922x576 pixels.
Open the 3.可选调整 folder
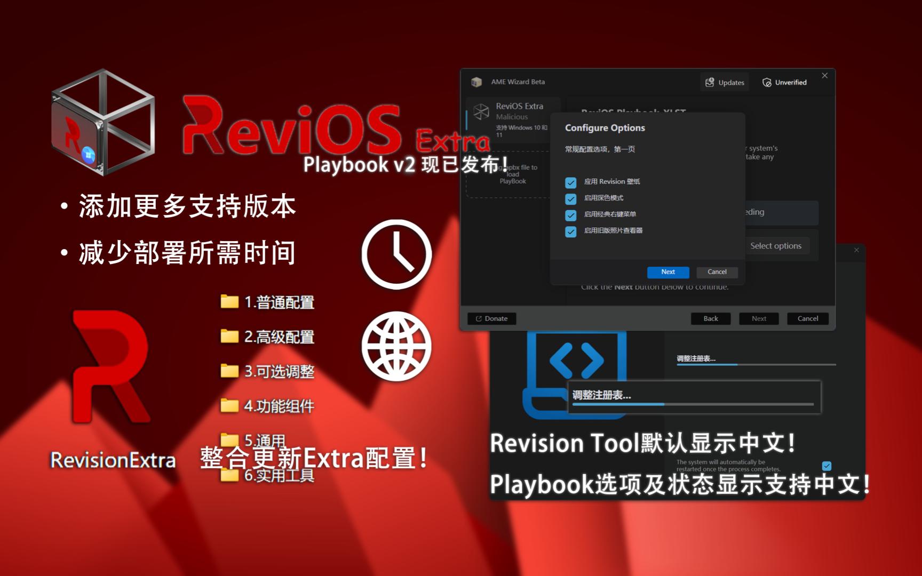pyautogui.click(x=267, y=371)
